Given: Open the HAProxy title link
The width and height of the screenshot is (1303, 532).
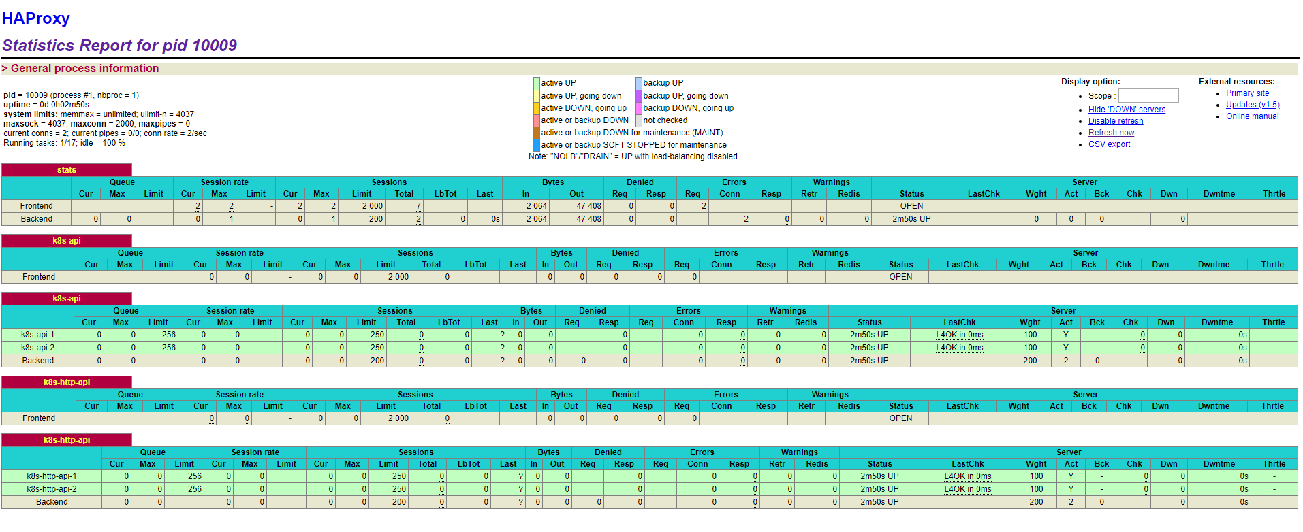Looking at the screenshot, I should coord(35,18).
